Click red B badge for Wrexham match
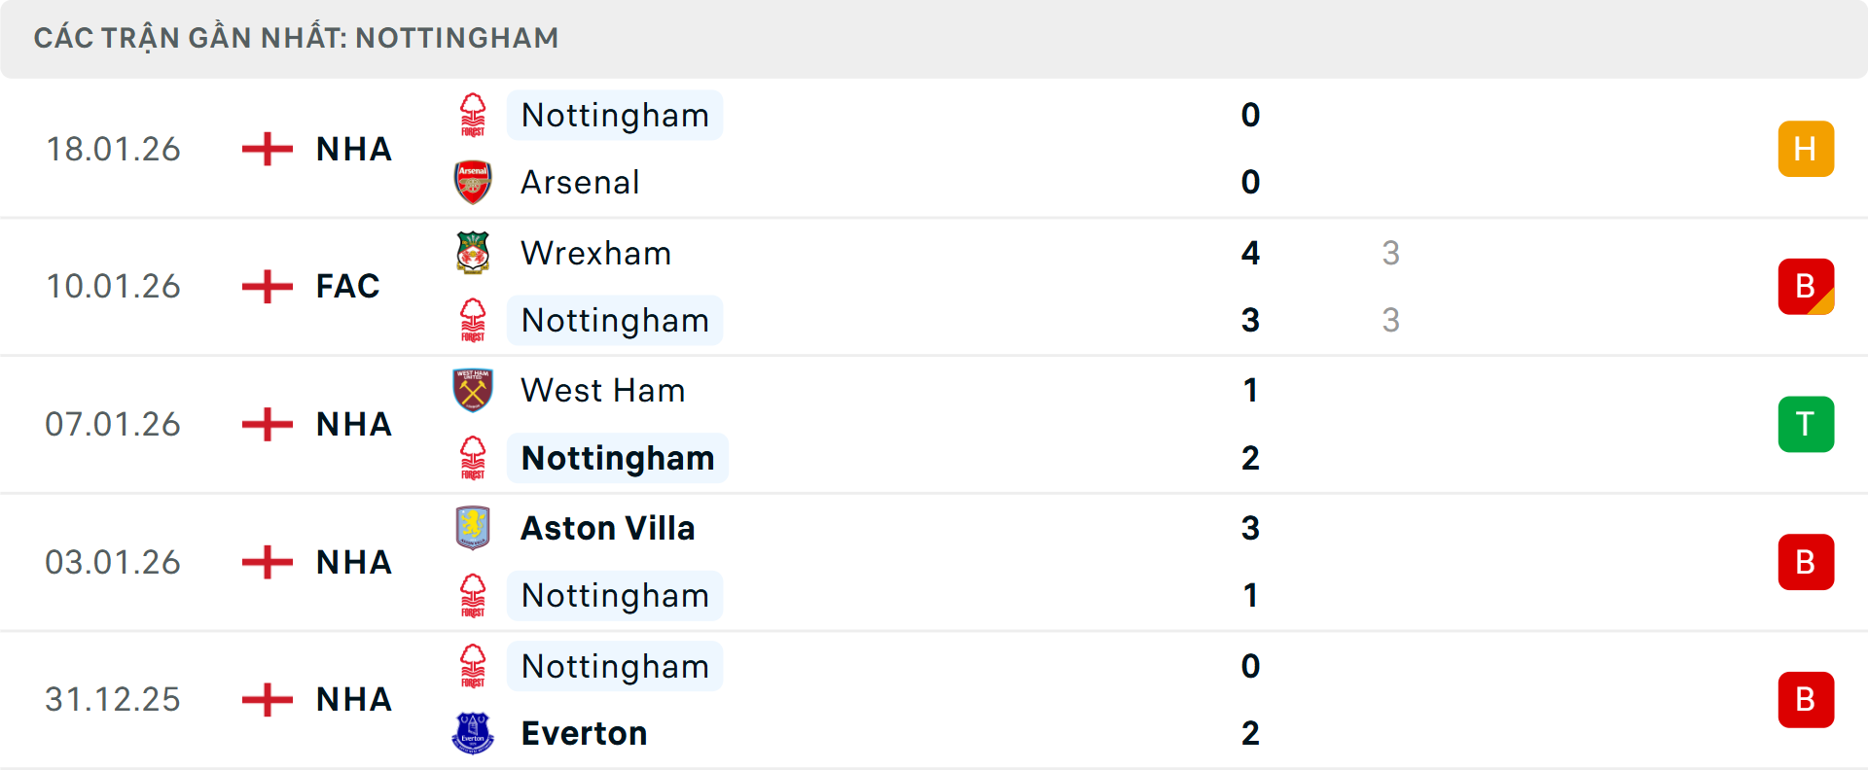1868x770 pixels. point(1806,287)
